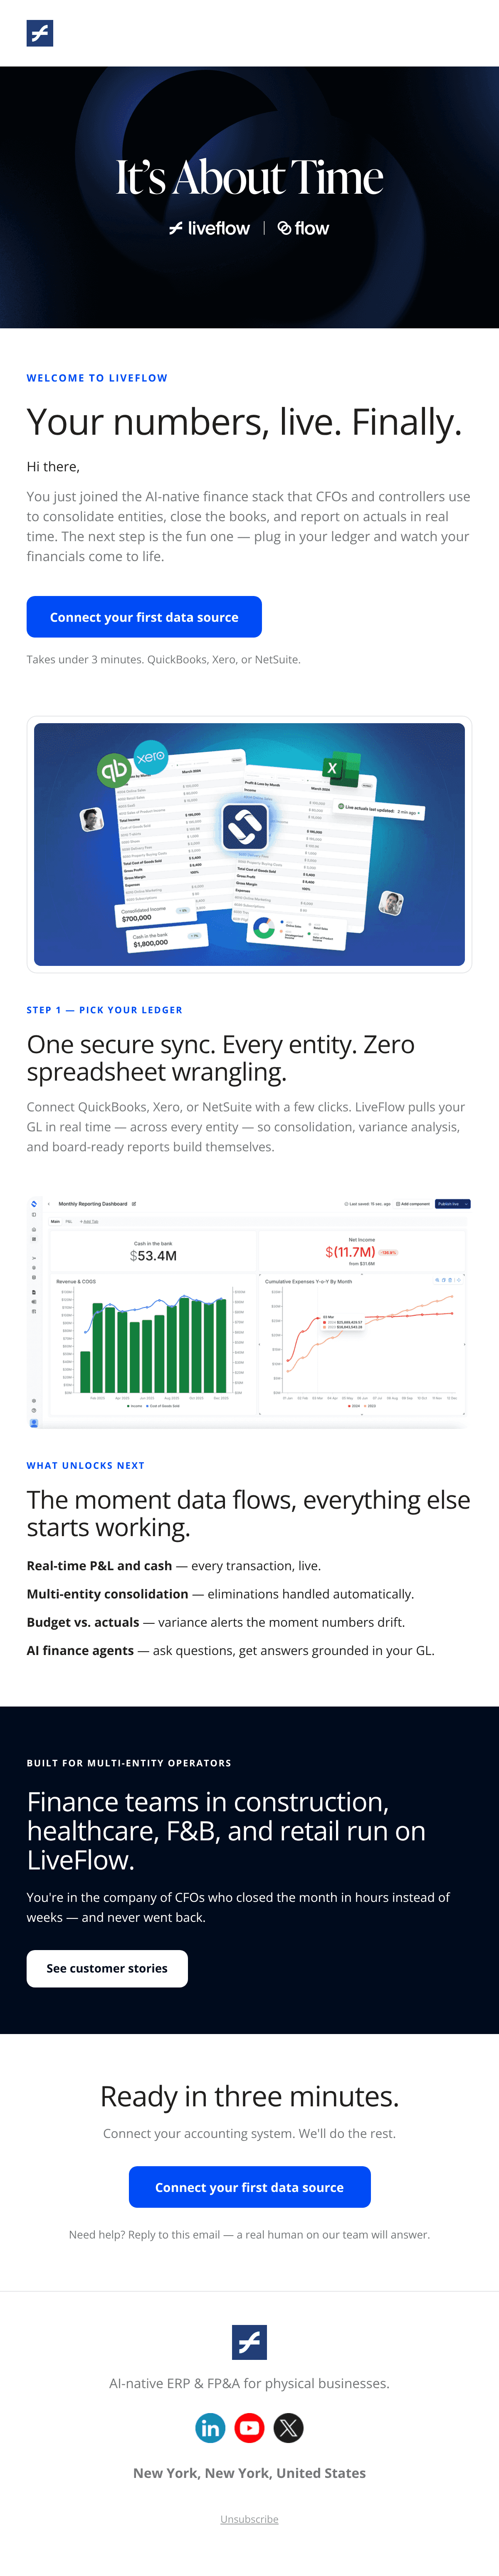Open the LinkedIn social icon
The width and height of the screenshot is (499, 2576).
click(210, 2427)
